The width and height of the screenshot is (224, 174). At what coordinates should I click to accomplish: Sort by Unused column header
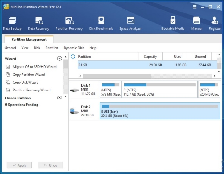coord(199,56)
